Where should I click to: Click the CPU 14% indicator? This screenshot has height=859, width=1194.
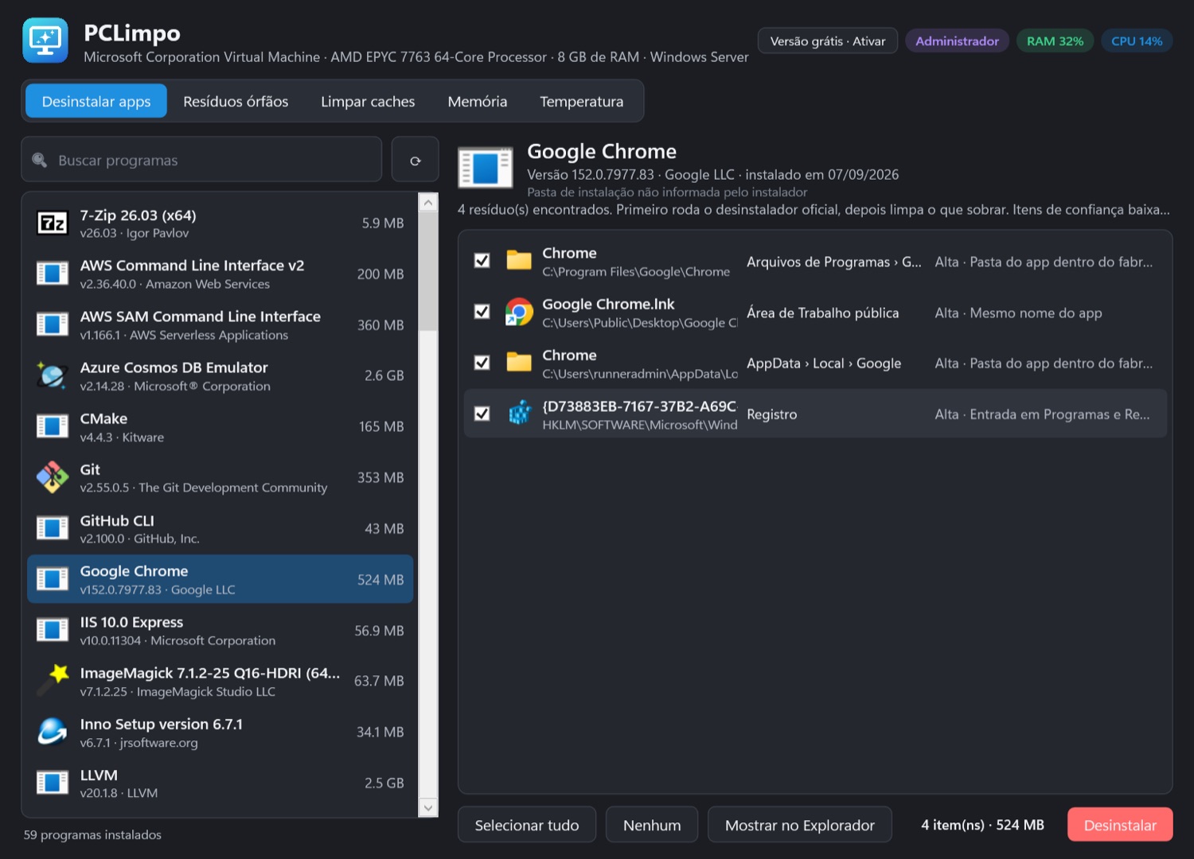point(1137,41)
